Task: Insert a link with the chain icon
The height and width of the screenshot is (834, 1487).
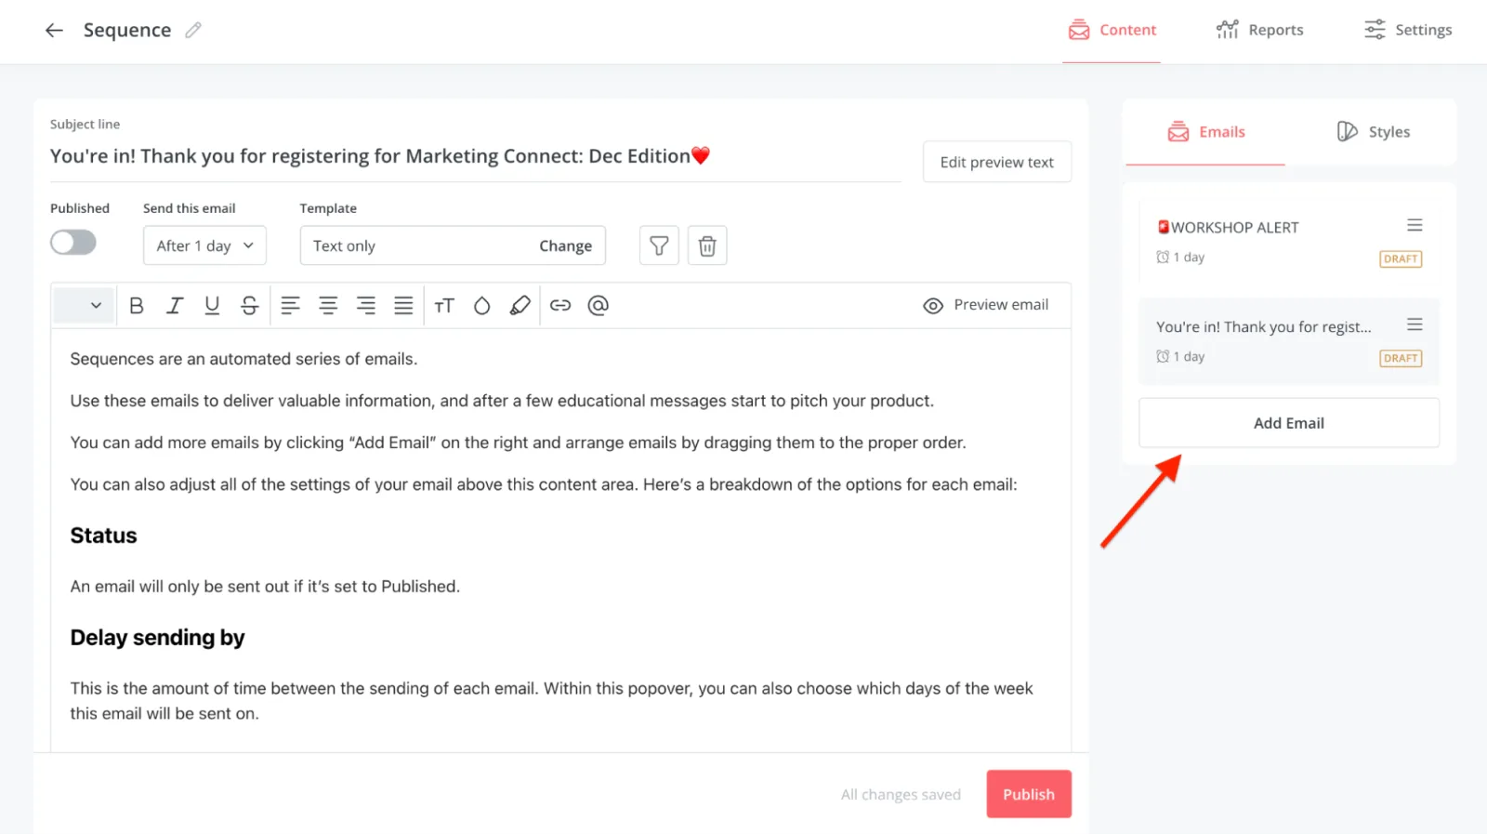Action: [560, 306]
